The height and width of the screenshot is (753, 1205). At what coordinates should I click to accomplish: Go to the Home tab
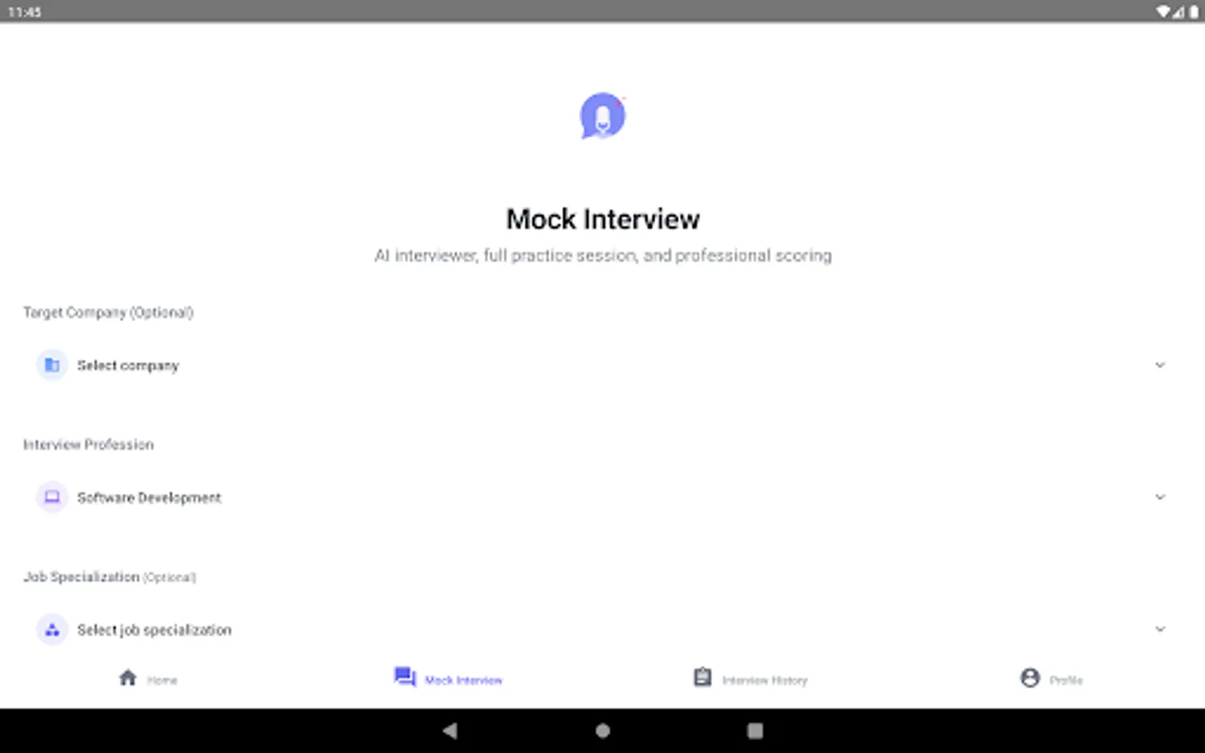[x=147, y=679]
